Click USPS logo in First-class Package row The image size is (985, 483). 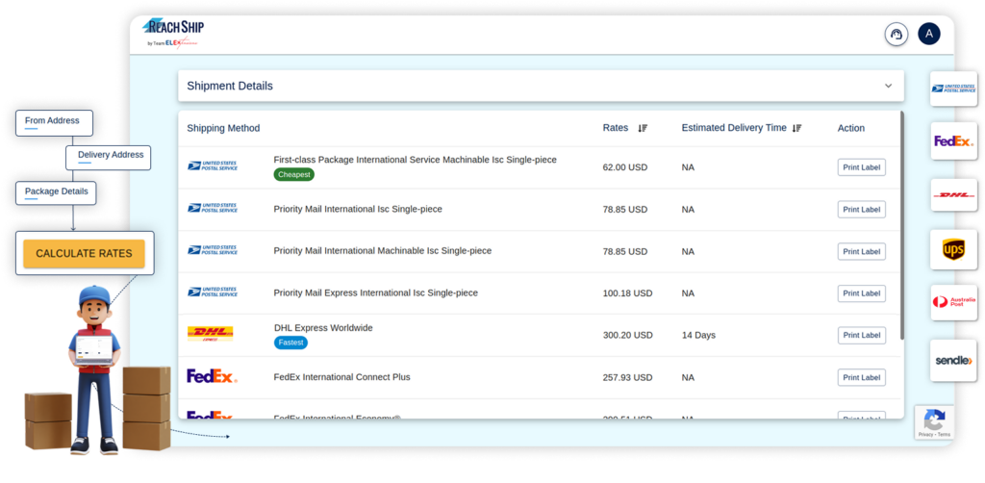coord(213,165)
